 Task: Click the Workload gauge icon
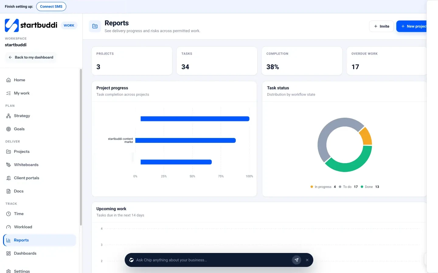click(x=9, y=227)
